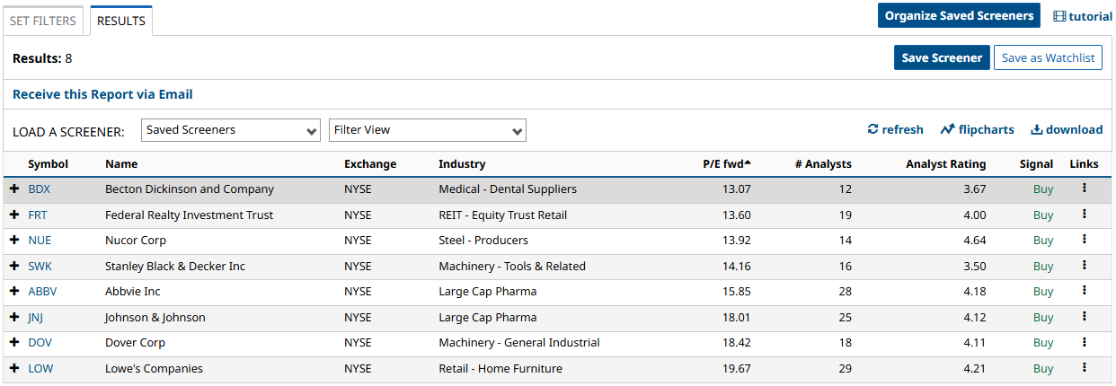Screen dimensions: 1116x386
Task: Click Receive this Report via Email
Action: click(102, 94)
